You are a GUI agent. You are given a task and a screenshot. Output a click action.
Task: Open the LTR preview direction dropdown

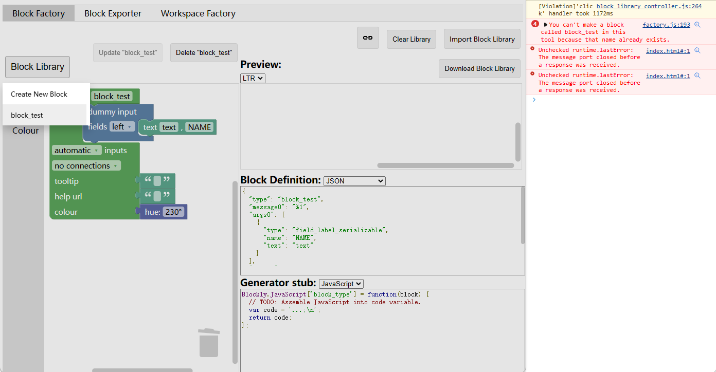253,78
